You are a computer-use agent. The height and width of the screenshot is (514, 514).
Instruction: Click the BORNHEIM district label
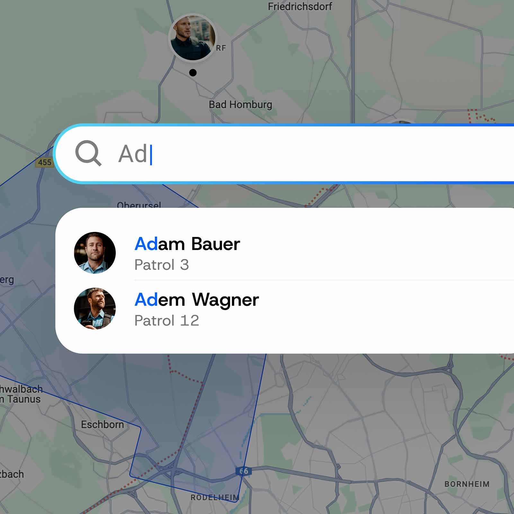[x=467, y=484]
